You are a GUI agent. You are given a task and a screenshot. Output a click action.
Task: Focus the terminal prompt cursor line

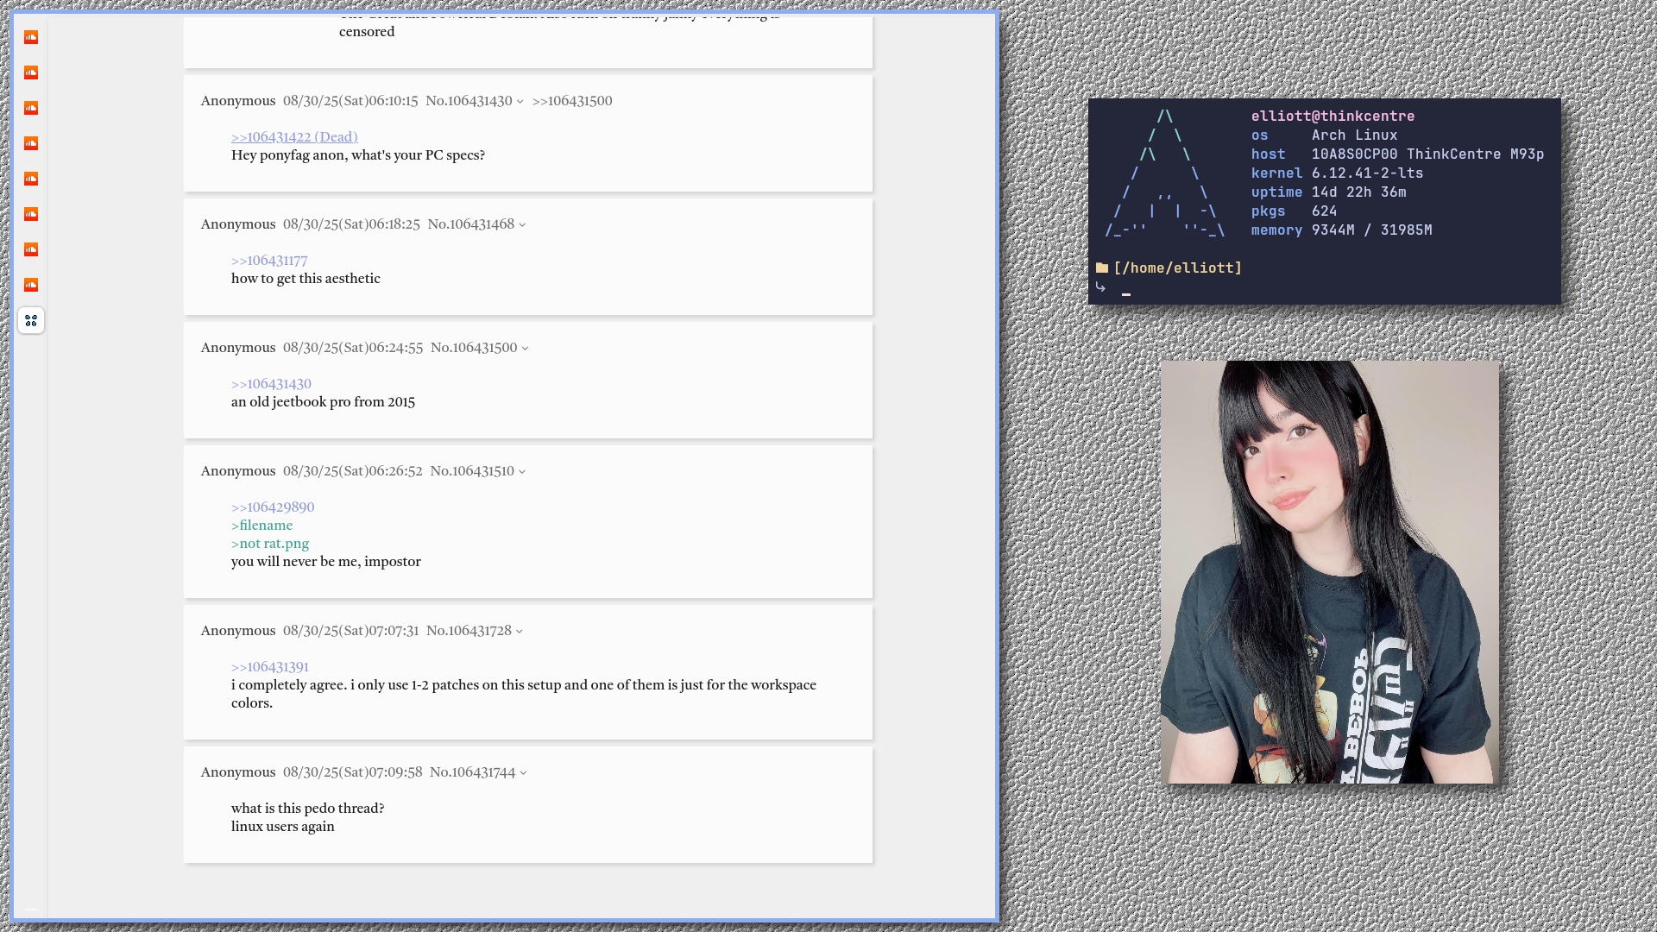[1125, 288]
